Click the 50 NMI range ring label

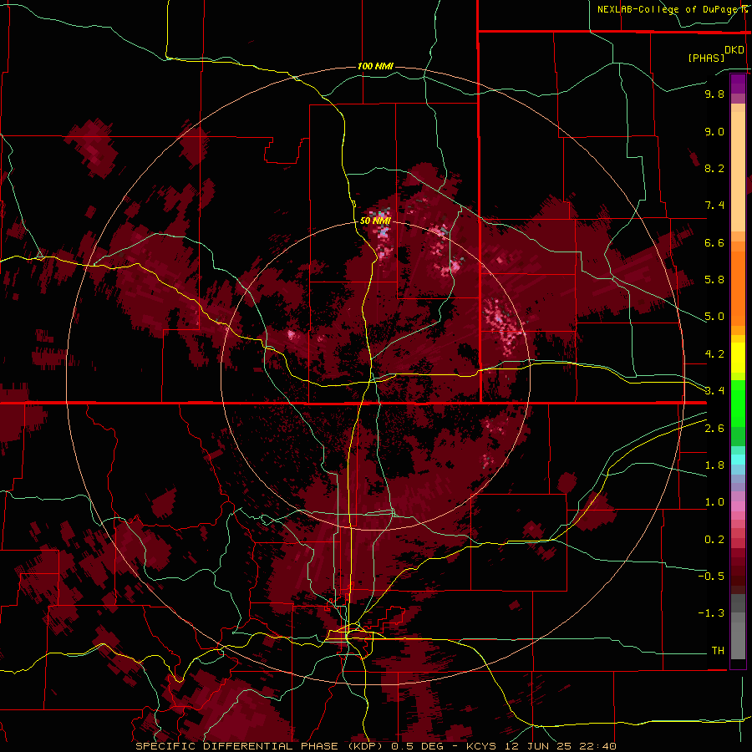pos(375,221)
